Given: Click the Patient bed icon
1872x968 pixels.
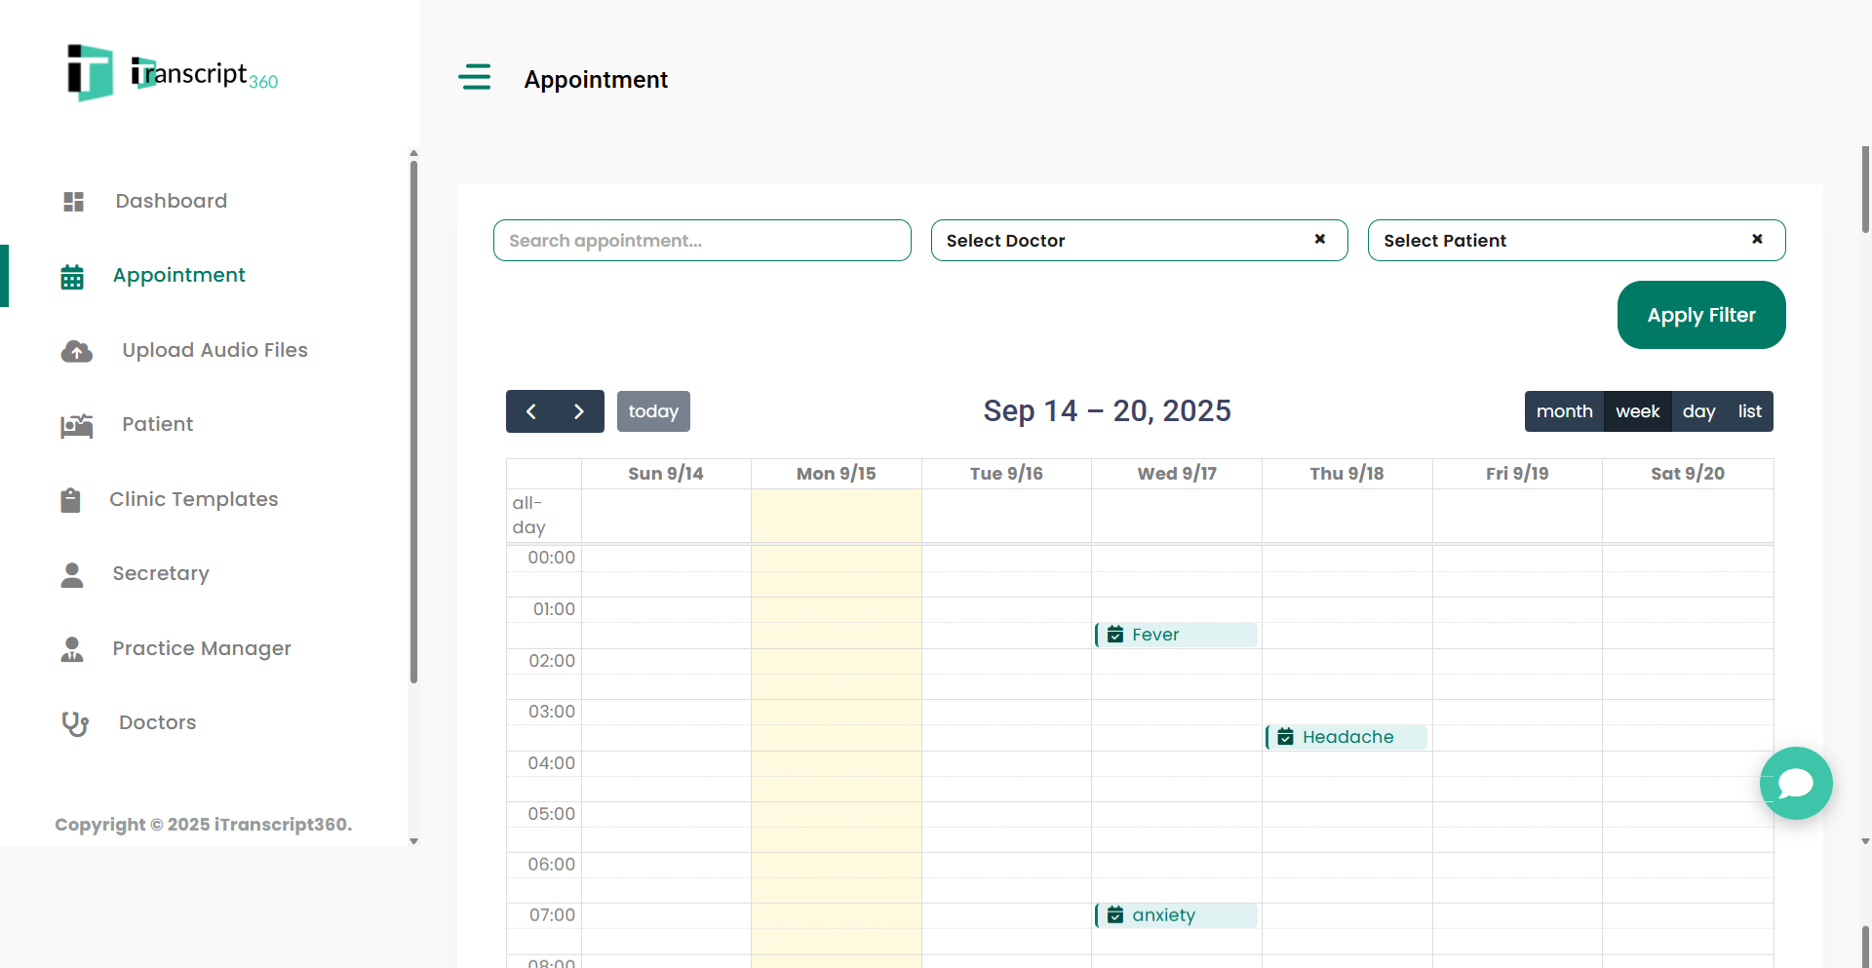Looking at the screenshot, I should [x=77, y=425].
